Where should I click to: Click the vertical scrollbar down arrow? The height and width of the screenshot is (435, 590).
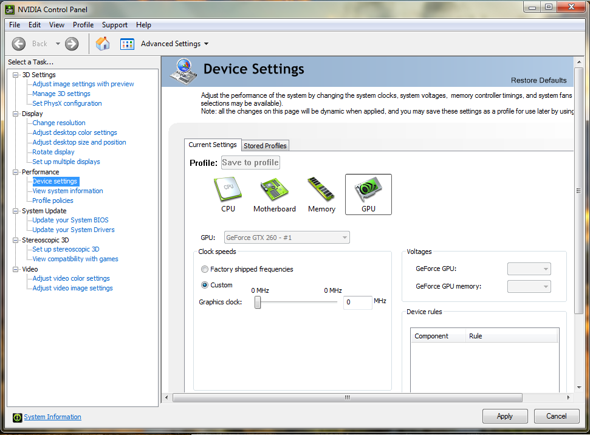pyautogui.click(x=579, y=388)
